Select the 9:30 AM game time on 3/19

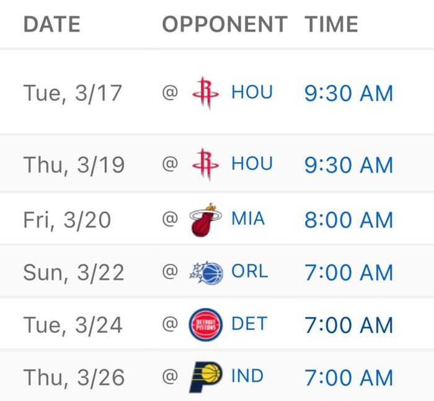click(348, 165)
